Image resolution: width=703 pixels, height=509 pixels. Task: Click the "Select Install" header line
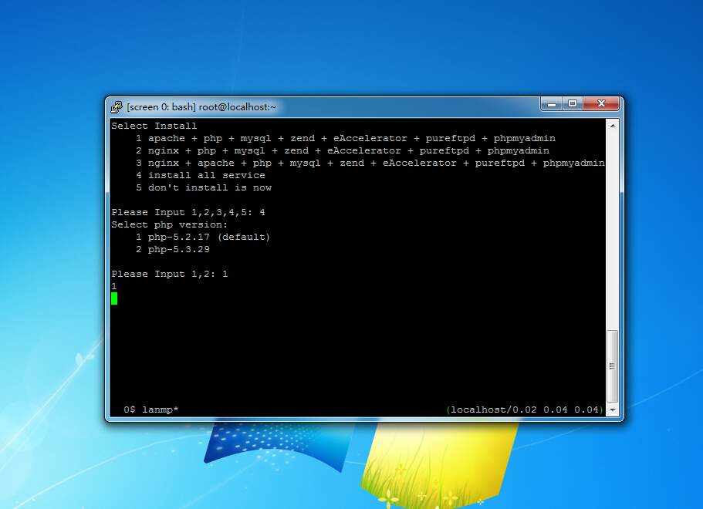(154, 126)
